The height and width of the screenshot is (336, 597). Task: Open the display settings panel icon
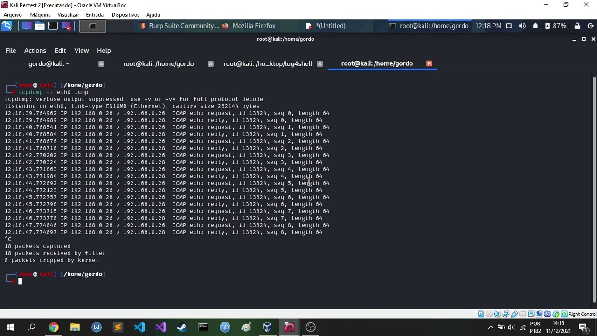pyautogui.click(x=509, y=26)
